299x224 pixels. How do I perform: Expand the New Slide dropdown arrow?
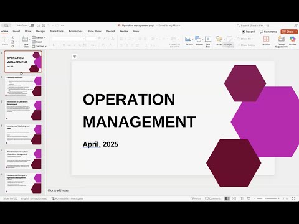30,39
